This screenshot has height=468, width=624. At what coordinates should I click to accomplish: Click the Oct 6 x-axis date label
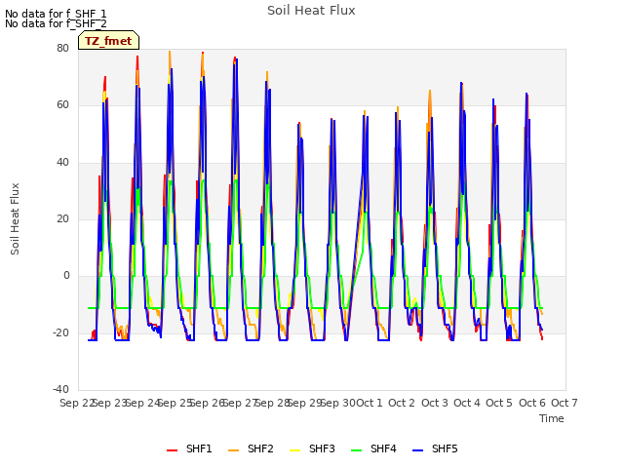[532, 403]
